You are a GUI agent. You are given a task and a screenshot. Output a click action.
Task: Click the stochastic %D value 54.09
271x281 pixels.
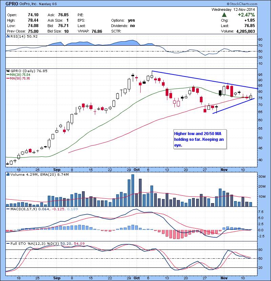(x=79, y=243)
